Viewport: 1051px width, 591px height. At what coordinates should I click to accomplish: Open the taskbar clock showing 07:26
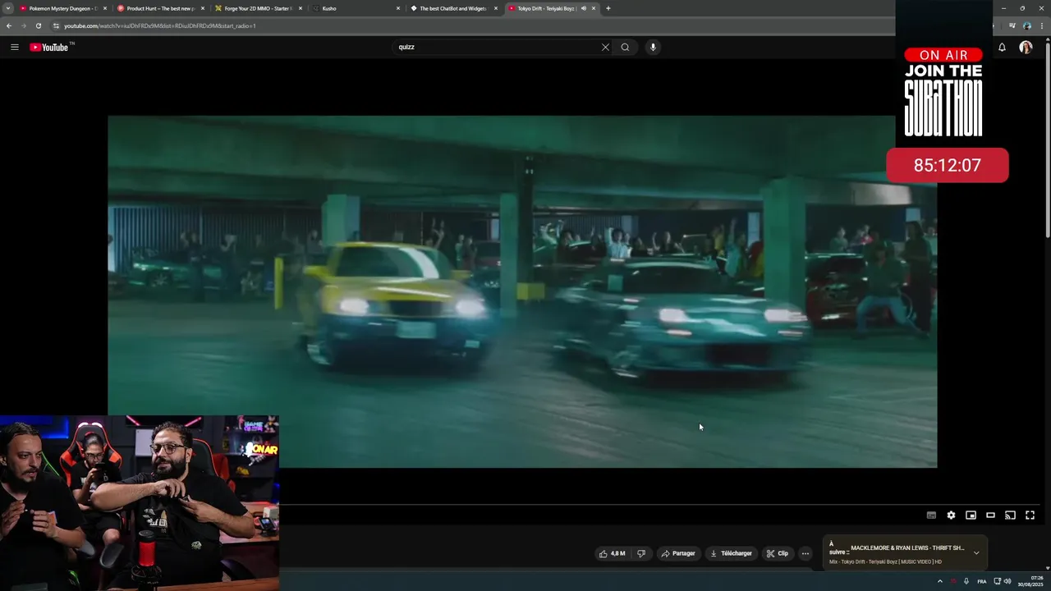(x=1030, y=581)
